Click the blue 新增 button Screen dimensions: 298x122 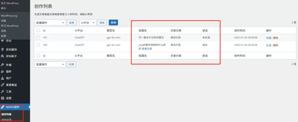113,22
